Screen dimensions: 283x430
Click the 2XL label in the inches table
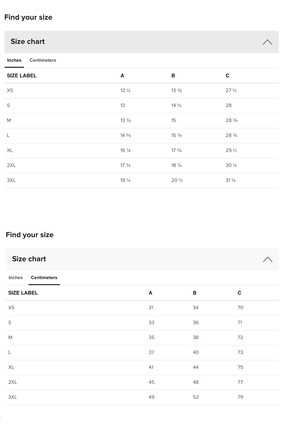[x=11, y=165]
